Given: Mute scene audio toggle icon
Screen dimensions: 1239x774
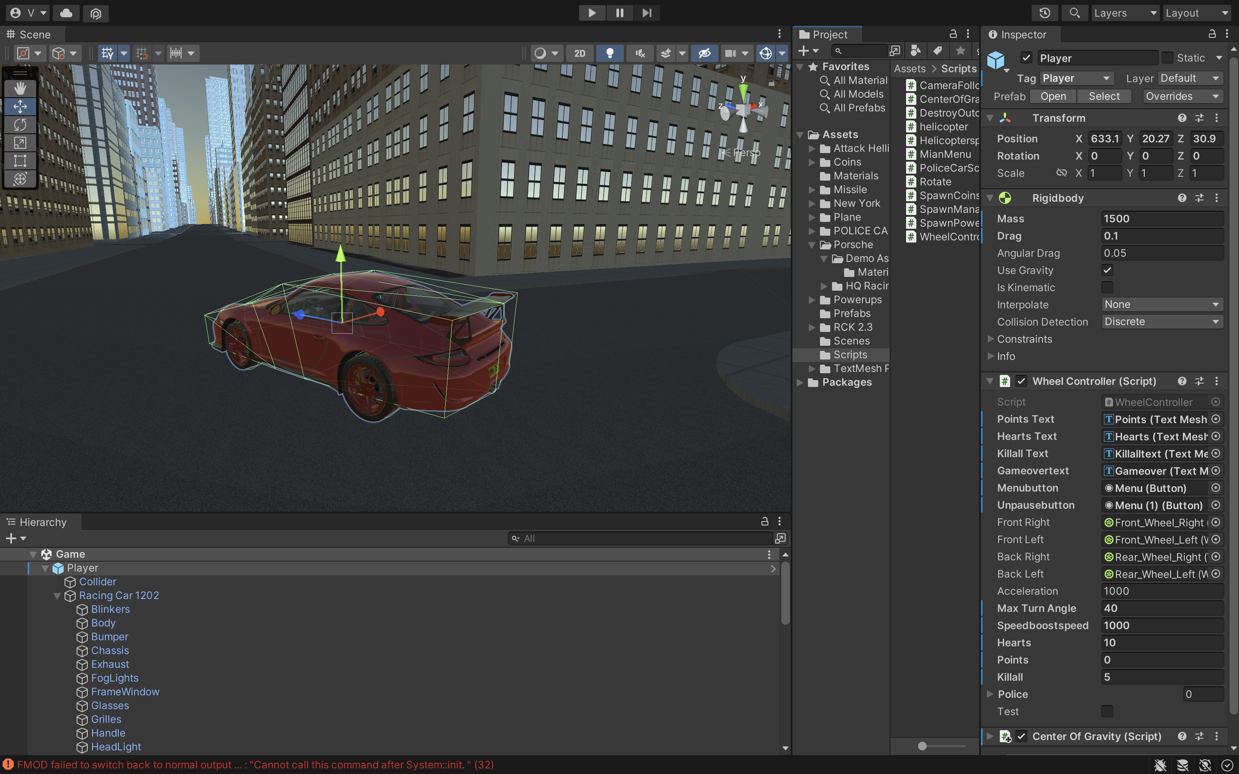Looking at the screenshot, I should pos(640,53).
